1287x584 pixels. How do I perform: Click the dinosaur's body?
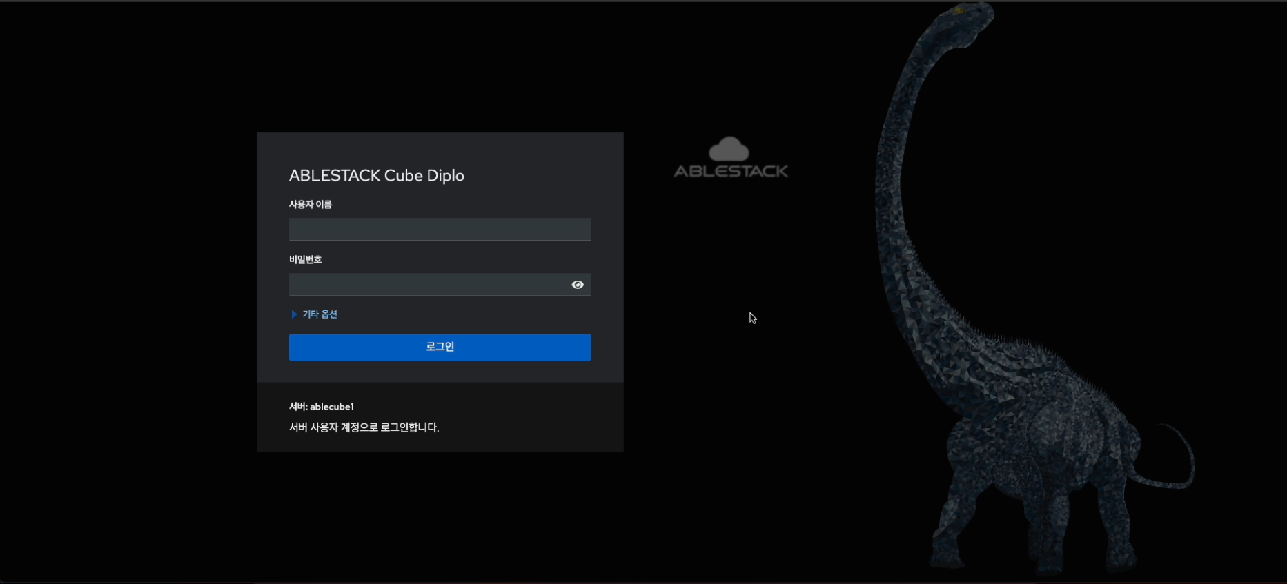pos(1035,427)
